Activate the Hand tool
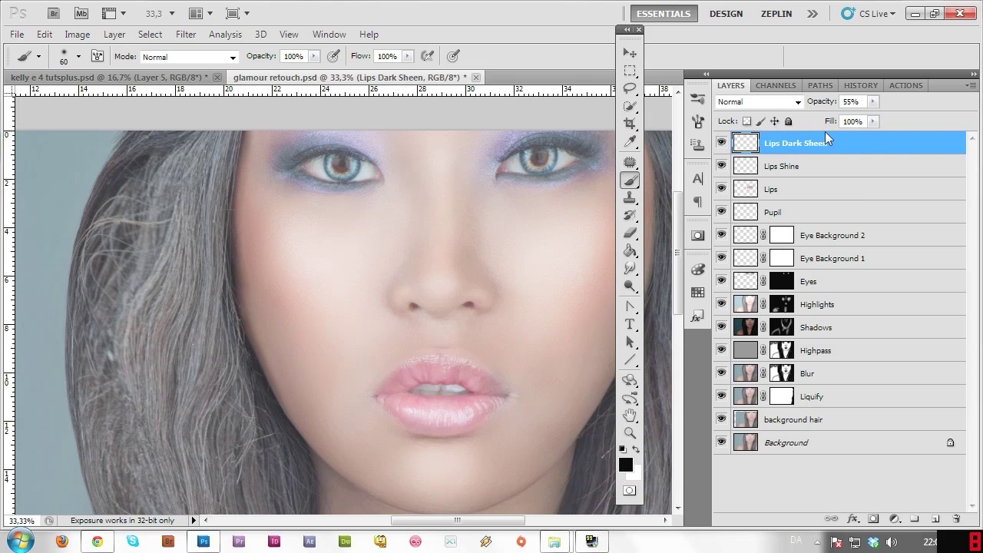This screenshot has height=553, width=983. tap(630, 416)
